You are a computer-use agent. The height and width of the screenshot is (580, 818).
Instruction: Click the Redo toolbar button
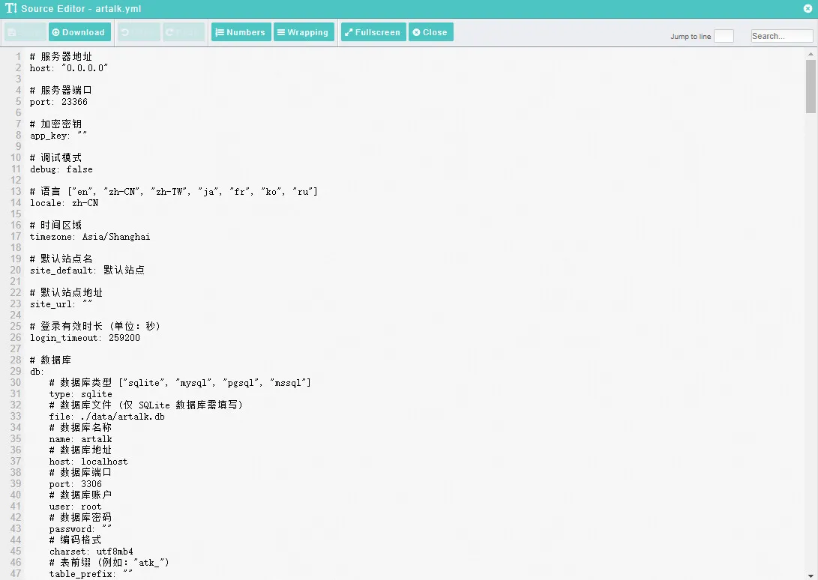[x=184, y=32]
